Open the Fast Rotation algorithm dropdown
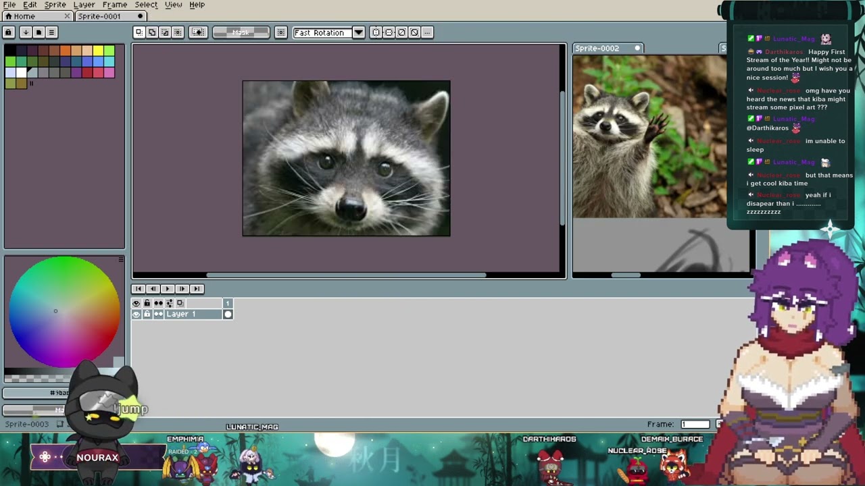 359,32
